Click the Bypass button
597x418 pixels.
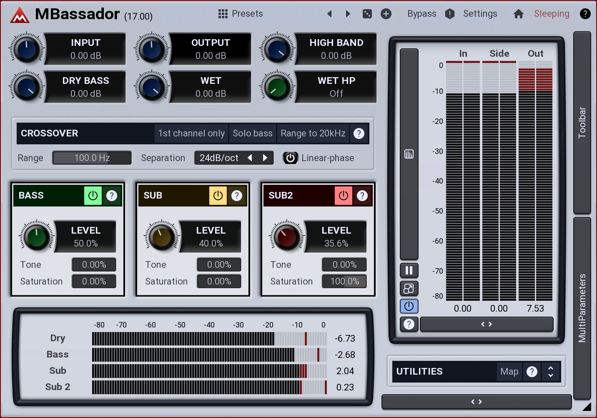click(x=421, y=14)
